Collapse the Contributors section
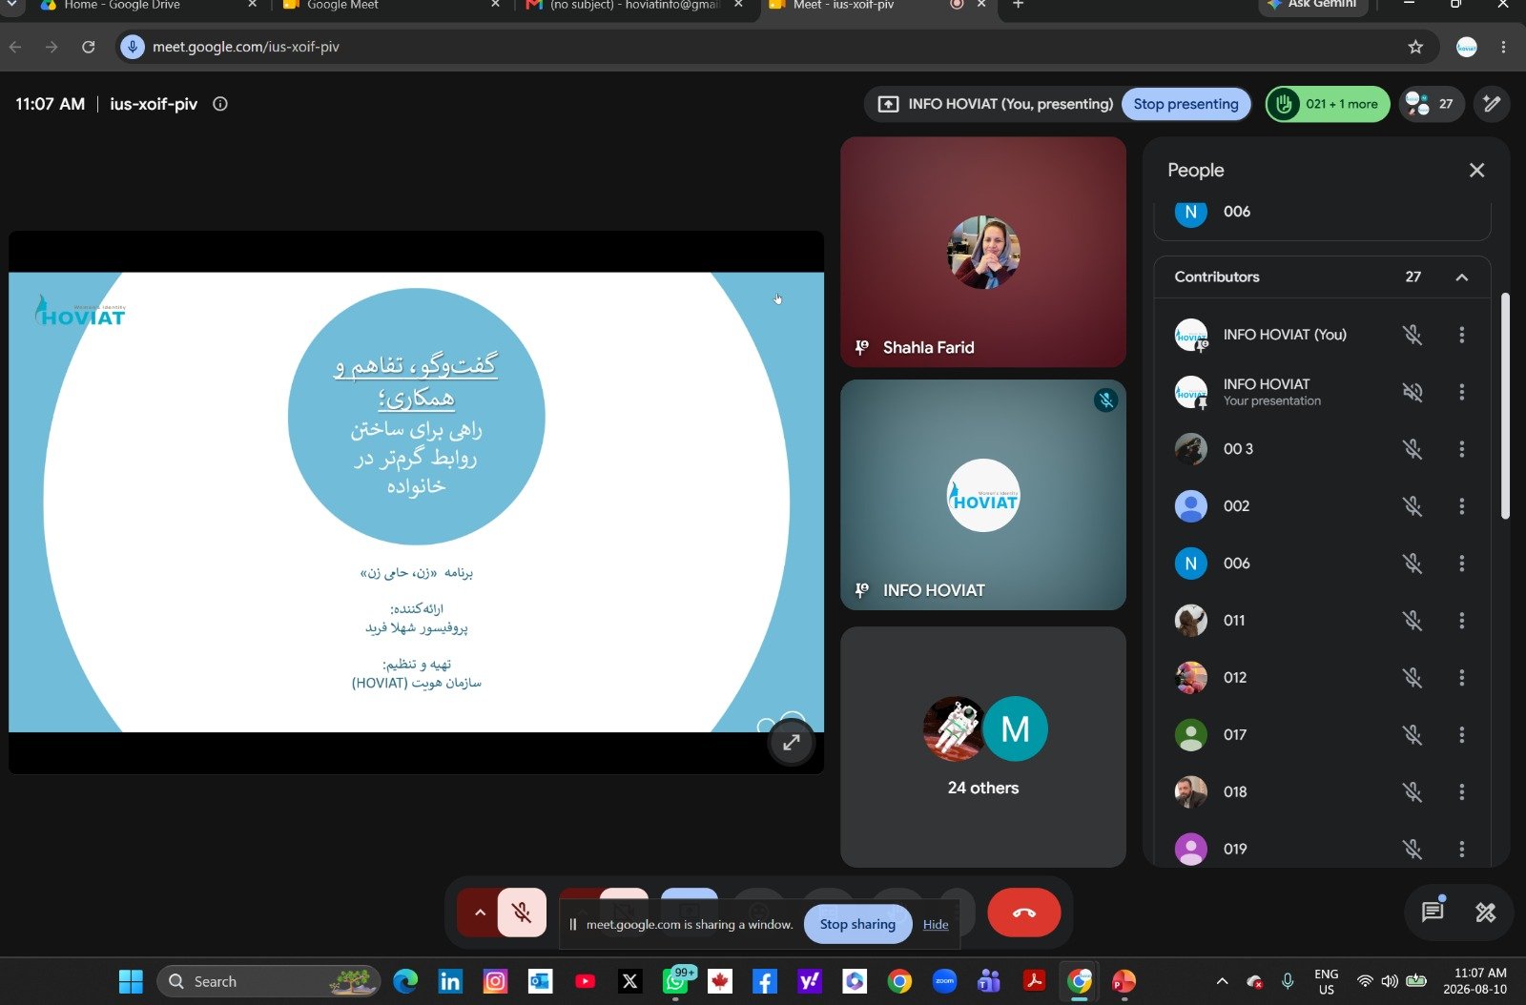The height and width of the screenshot is (1005, 1526). [1461, 277]
